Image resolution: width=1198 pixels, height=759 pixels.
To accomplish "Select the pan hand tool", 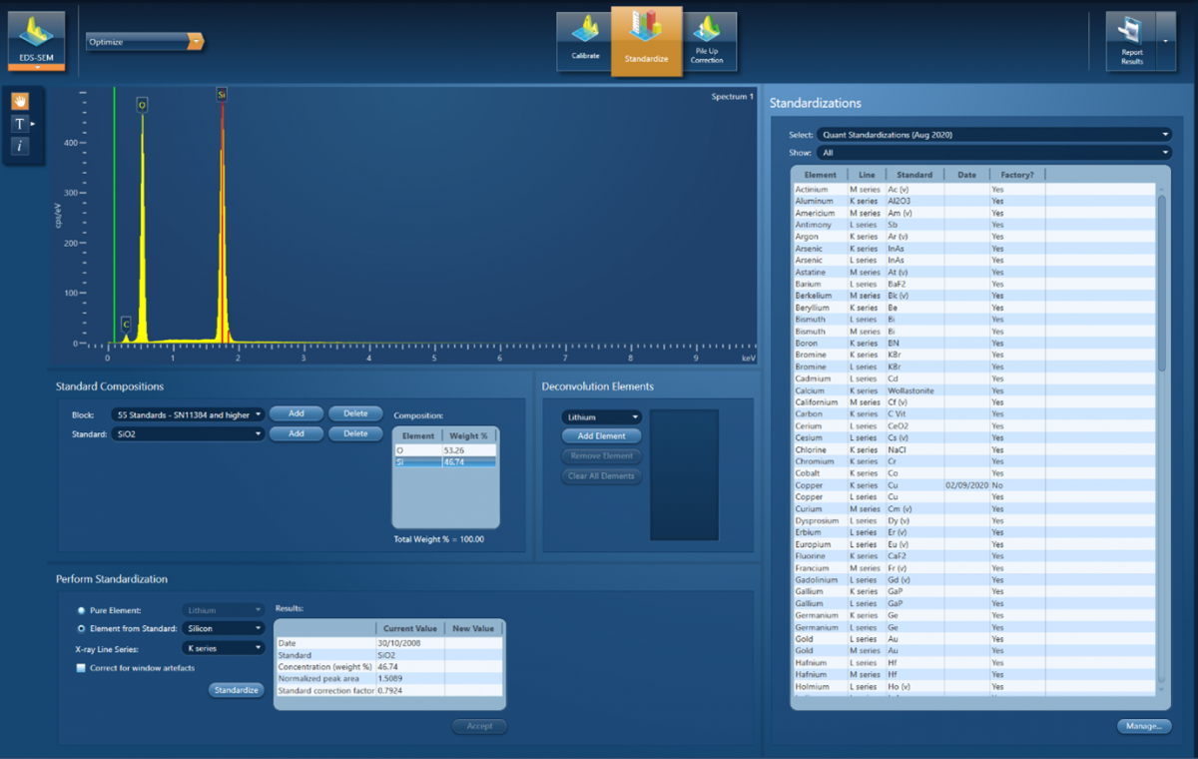I will tap(20, 101).
